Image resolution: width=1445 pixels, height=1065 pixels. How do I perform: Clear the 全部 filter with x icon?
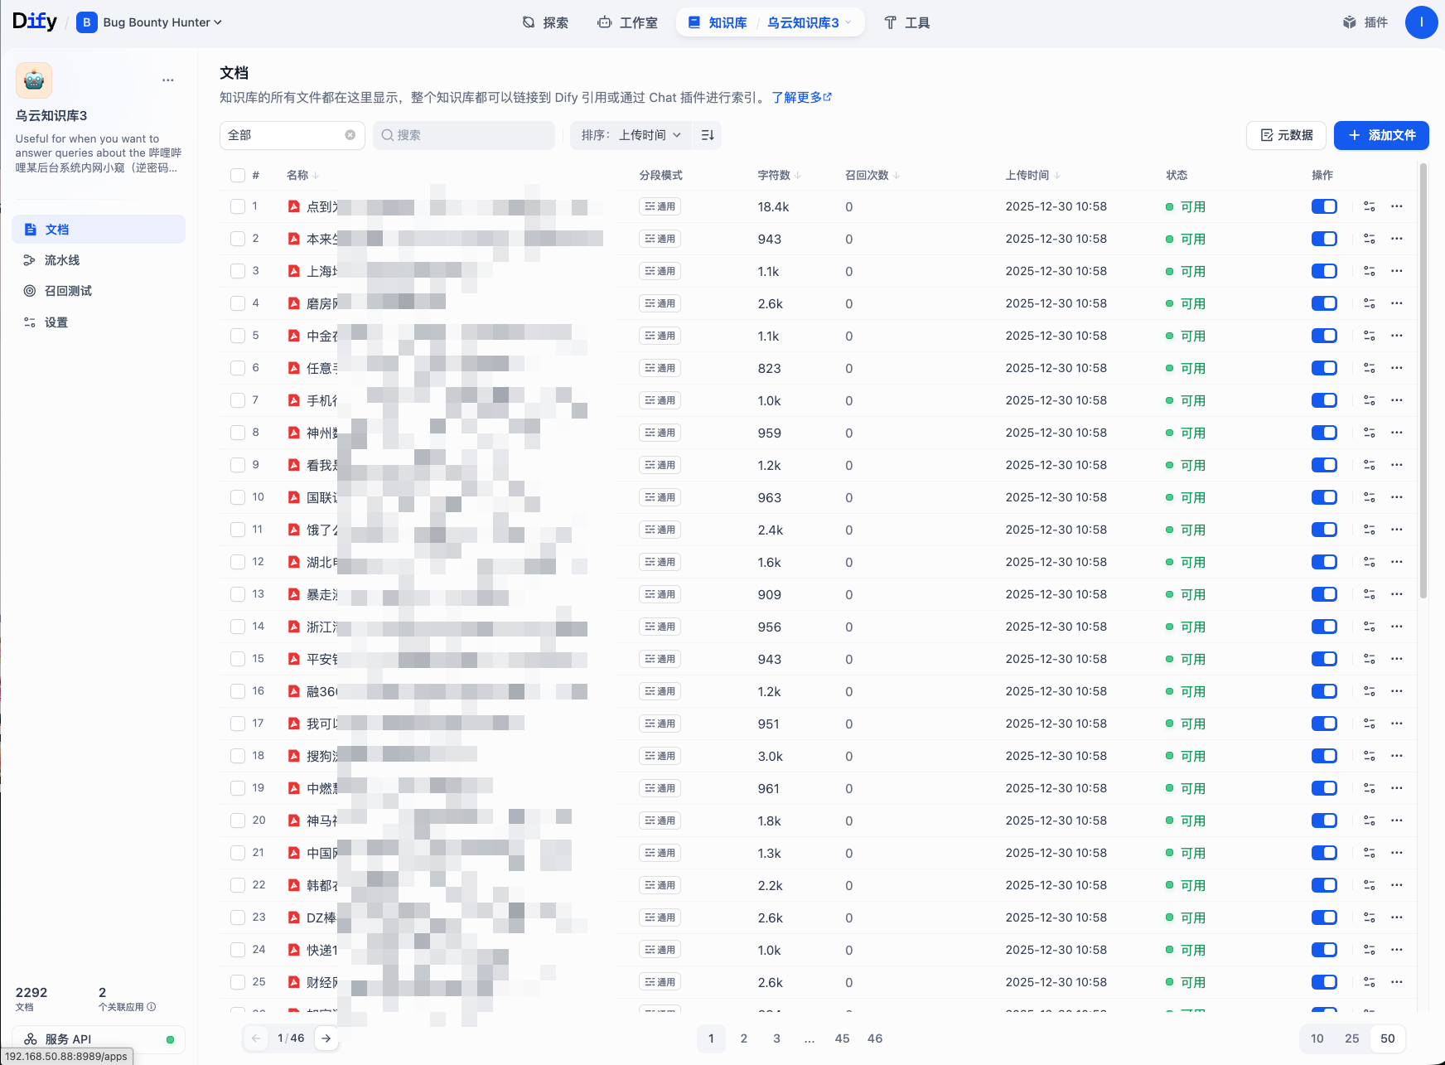tap(350, 135)
